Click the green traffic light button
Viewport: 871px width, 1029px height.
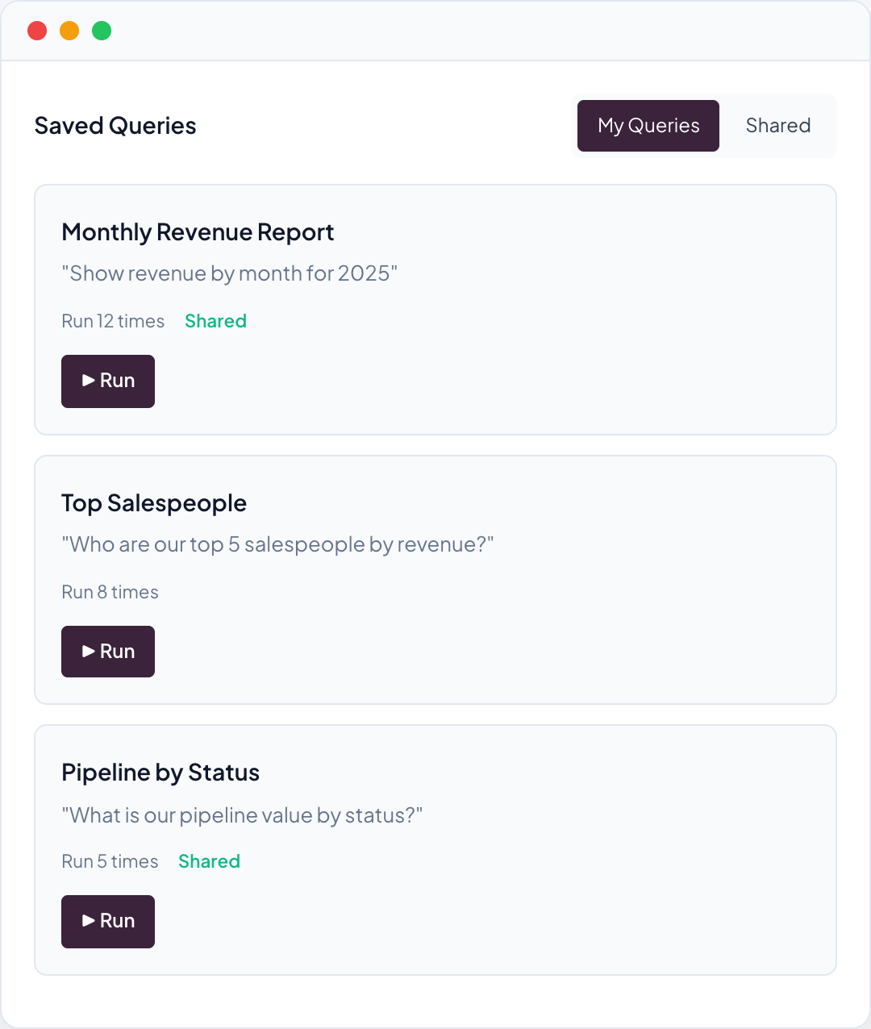[x=102, y=30]
